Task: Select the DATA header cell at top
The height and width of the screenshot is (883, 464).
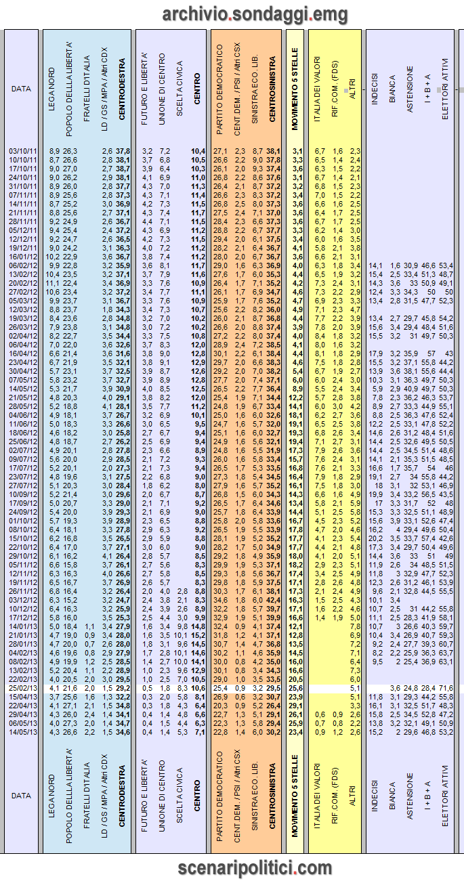Action: 21,88
